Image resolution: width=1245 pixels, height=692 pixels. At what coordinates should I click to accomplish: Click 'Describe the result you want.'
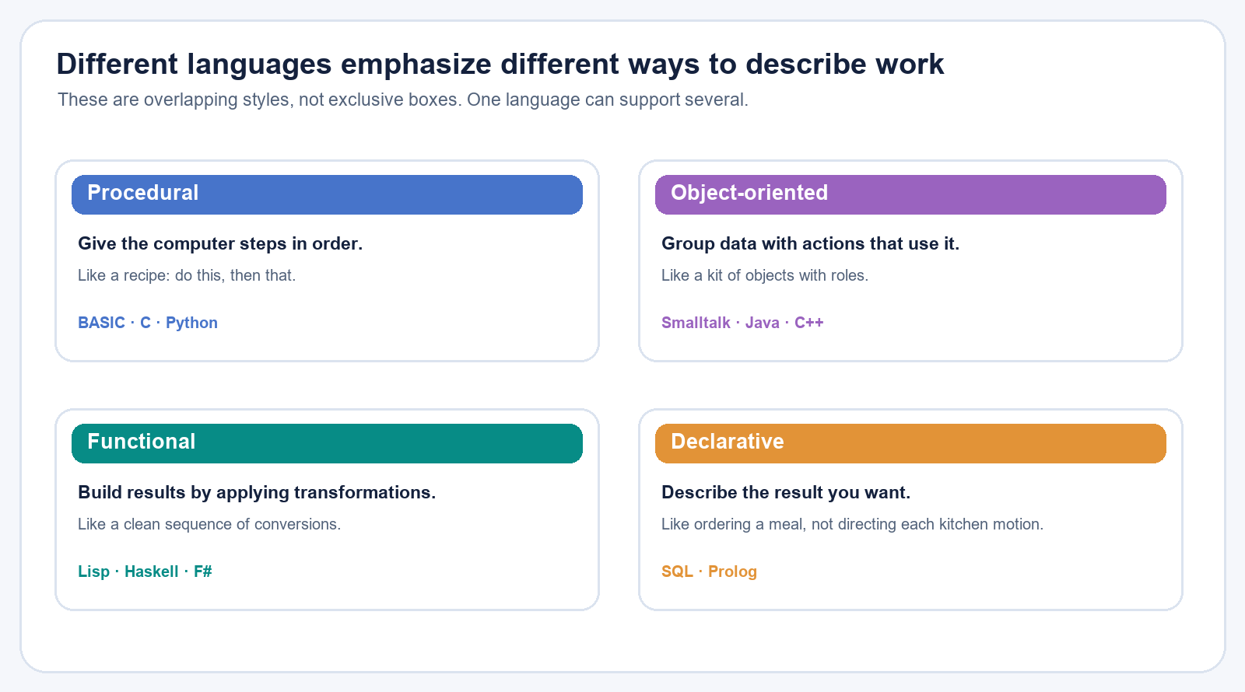pos(786,492)
